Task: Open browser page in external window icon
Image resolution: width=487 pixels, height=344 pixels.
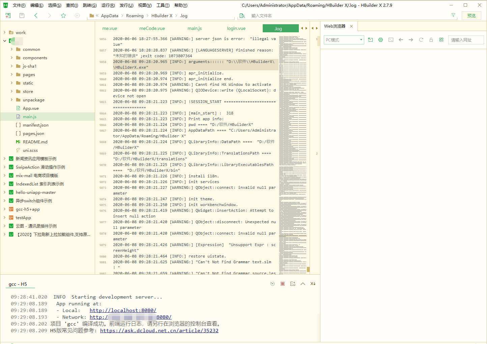Action: tap(370, 40)
